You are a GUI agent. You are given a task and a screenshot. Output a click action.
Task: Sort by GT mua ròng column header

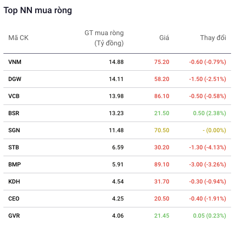(x=104, y=38)
